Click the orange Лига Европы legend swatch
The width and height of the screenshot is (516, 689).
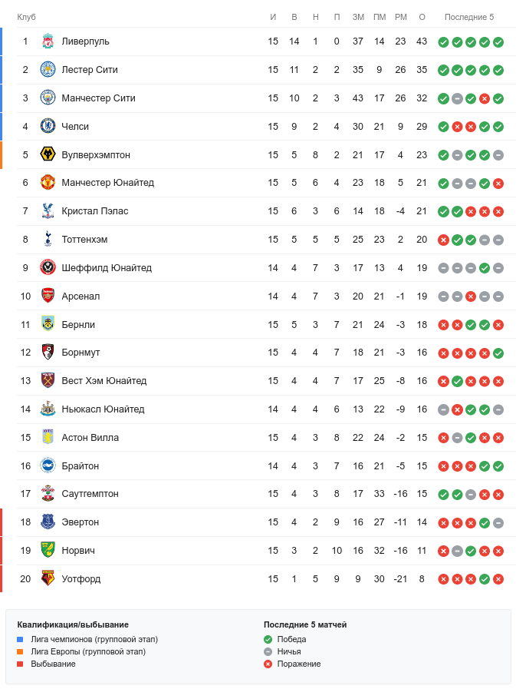(x=21, y=651)
